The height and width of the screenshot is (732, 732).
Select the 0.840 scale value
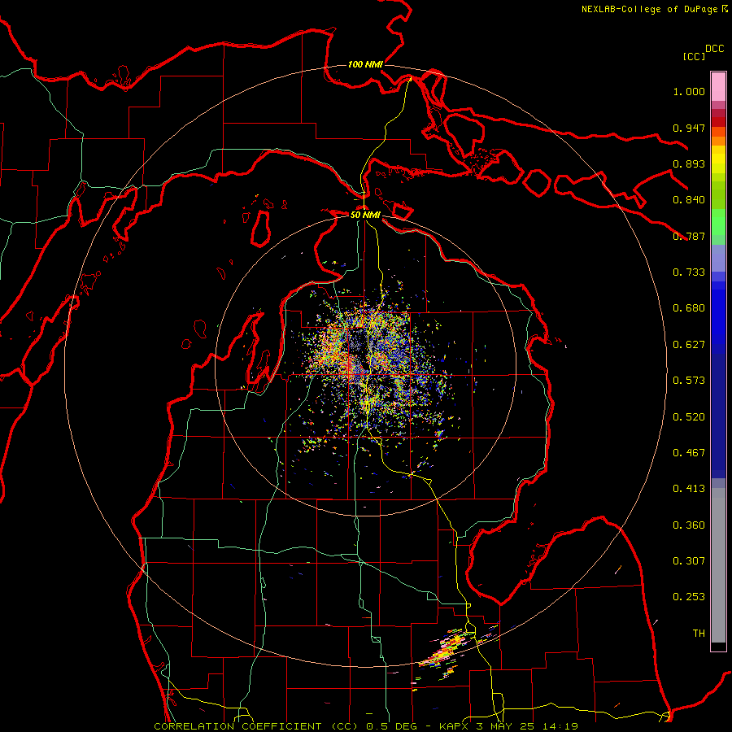pyautogui.click(x=689, y=200)
